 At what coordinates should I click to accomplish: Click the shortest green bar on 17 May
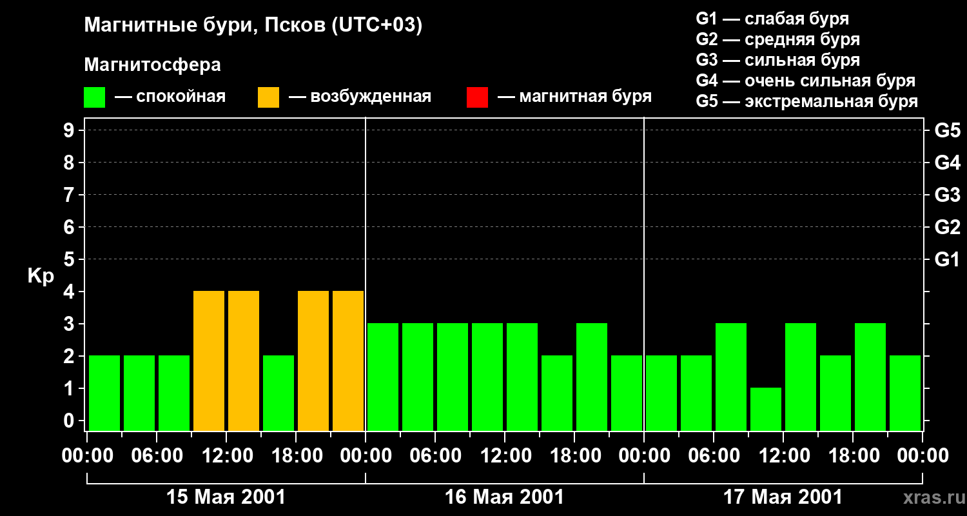tap(766, 409)
